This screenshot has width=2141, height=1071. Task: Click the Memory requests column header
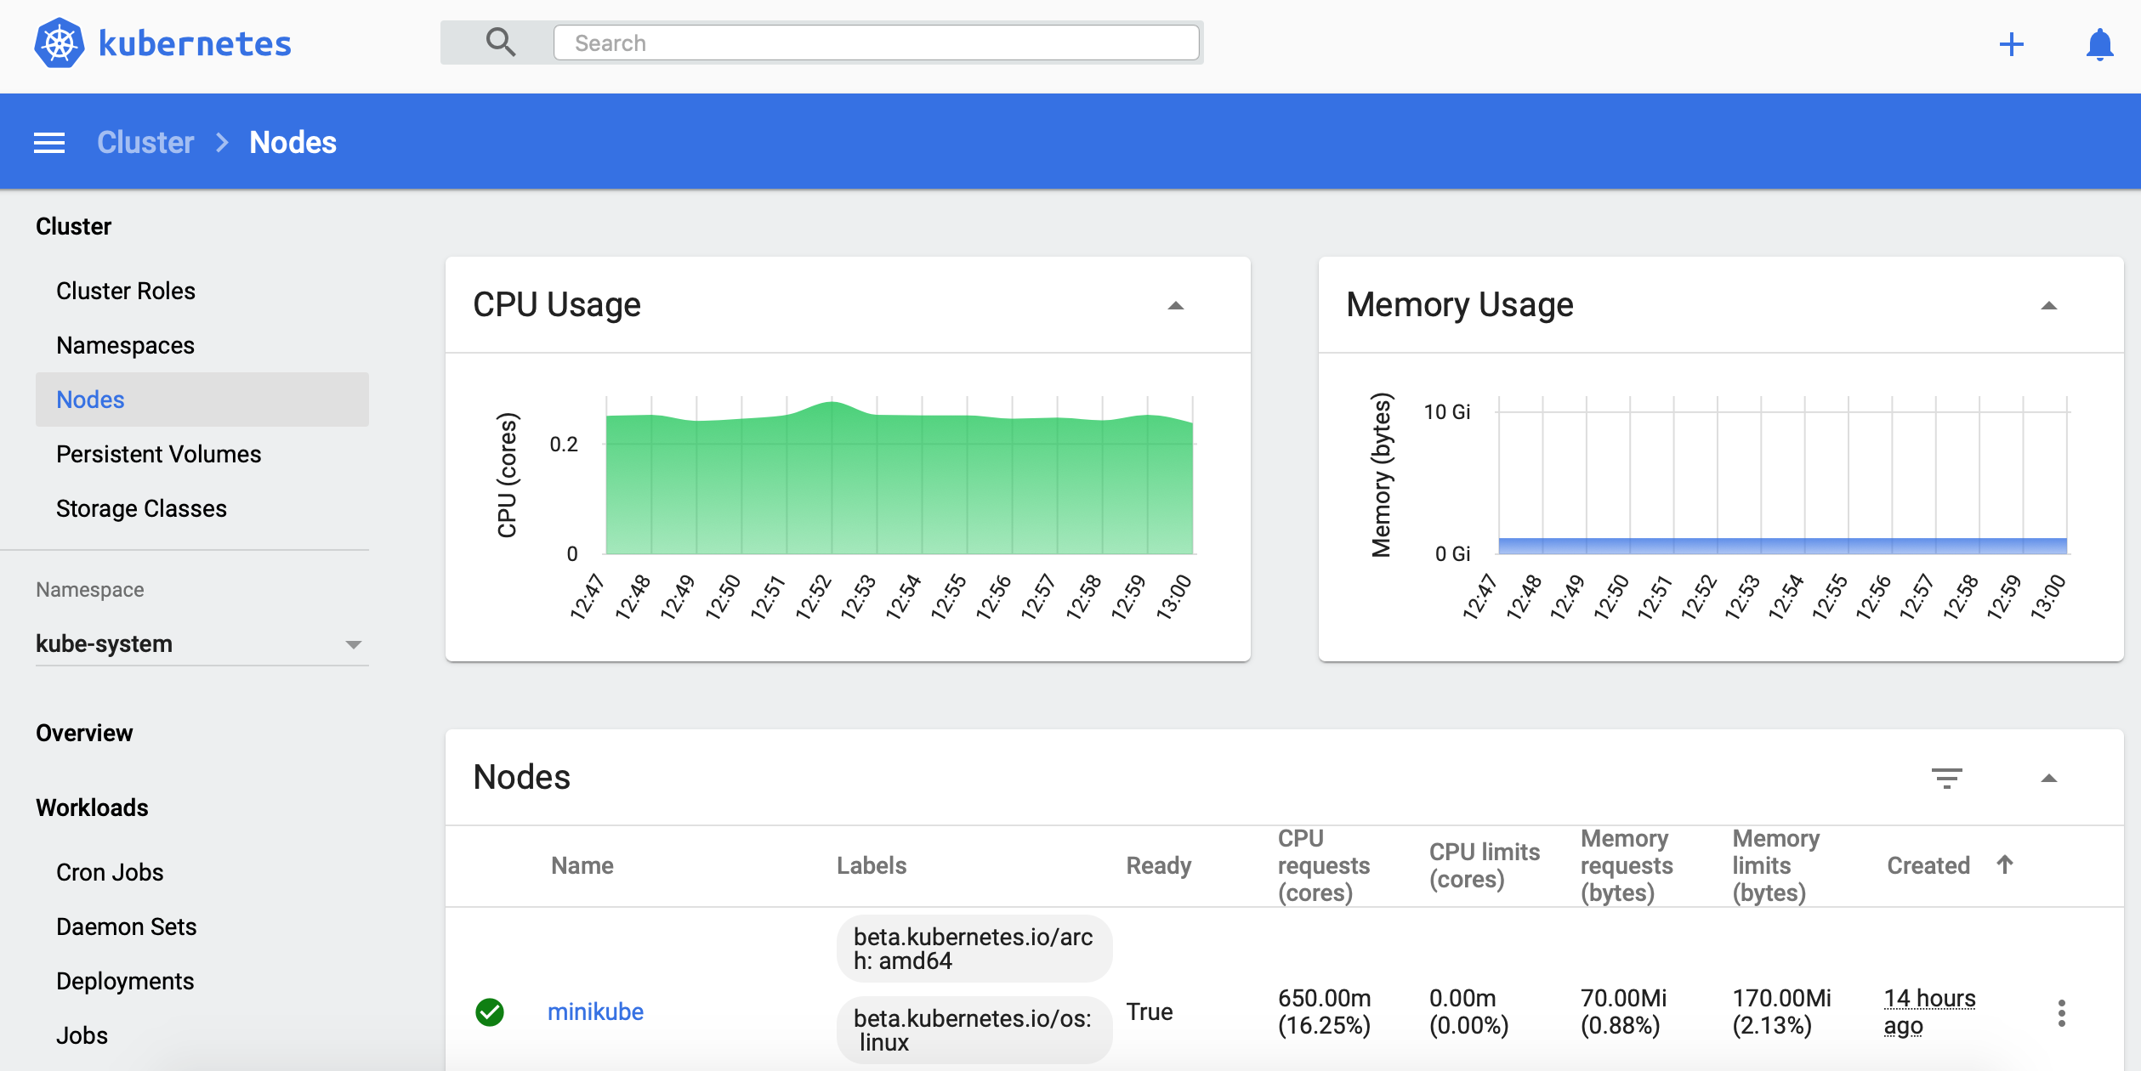tap(1627, 865)
